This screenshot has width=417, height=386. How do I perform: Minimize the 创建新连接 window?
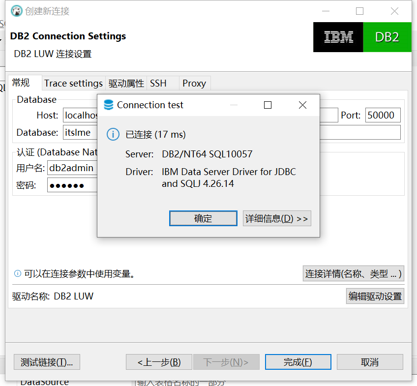point(326,11)
